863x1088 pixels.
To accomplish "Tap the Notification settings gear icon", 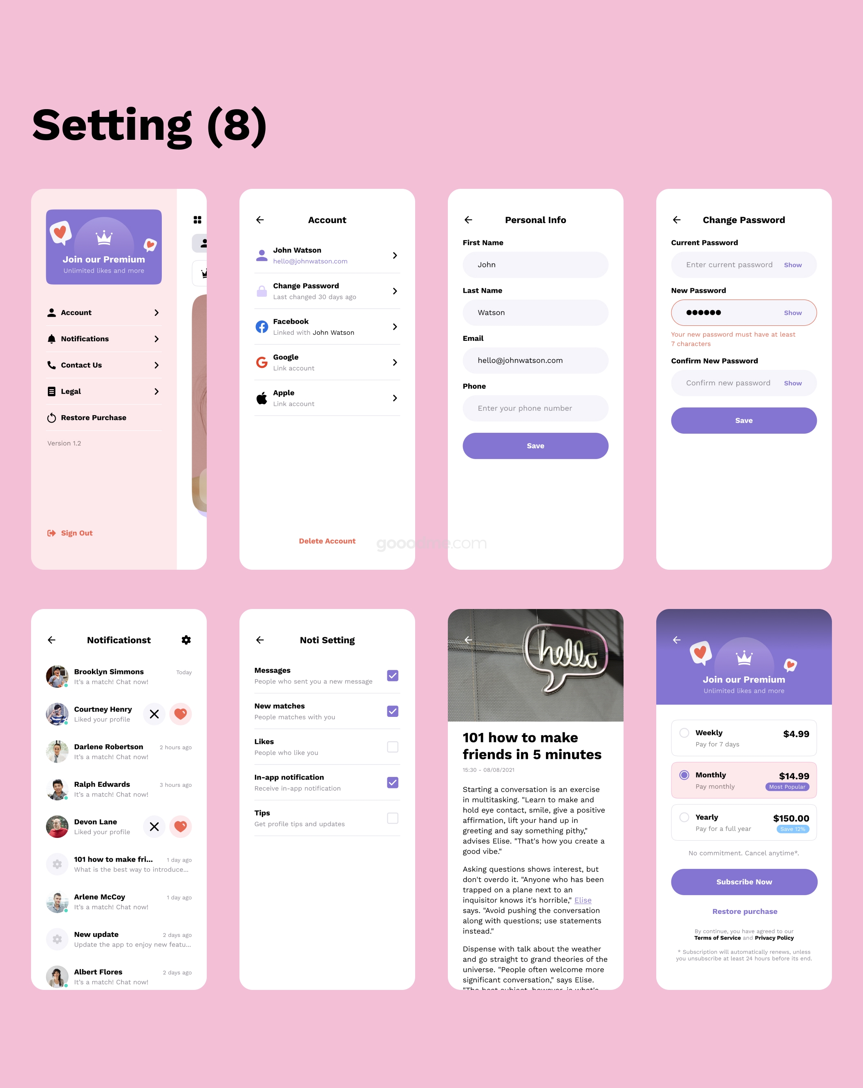I will pos(187,639).
